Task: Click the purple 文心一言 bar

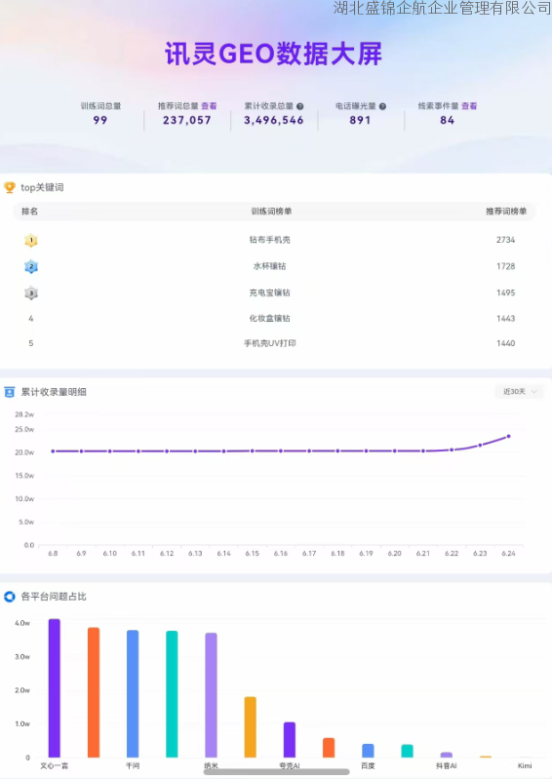Action: [x=55, y=688]
